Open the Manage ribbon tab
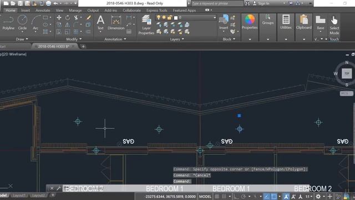This screenshot has width=355, height=200. 75,11
